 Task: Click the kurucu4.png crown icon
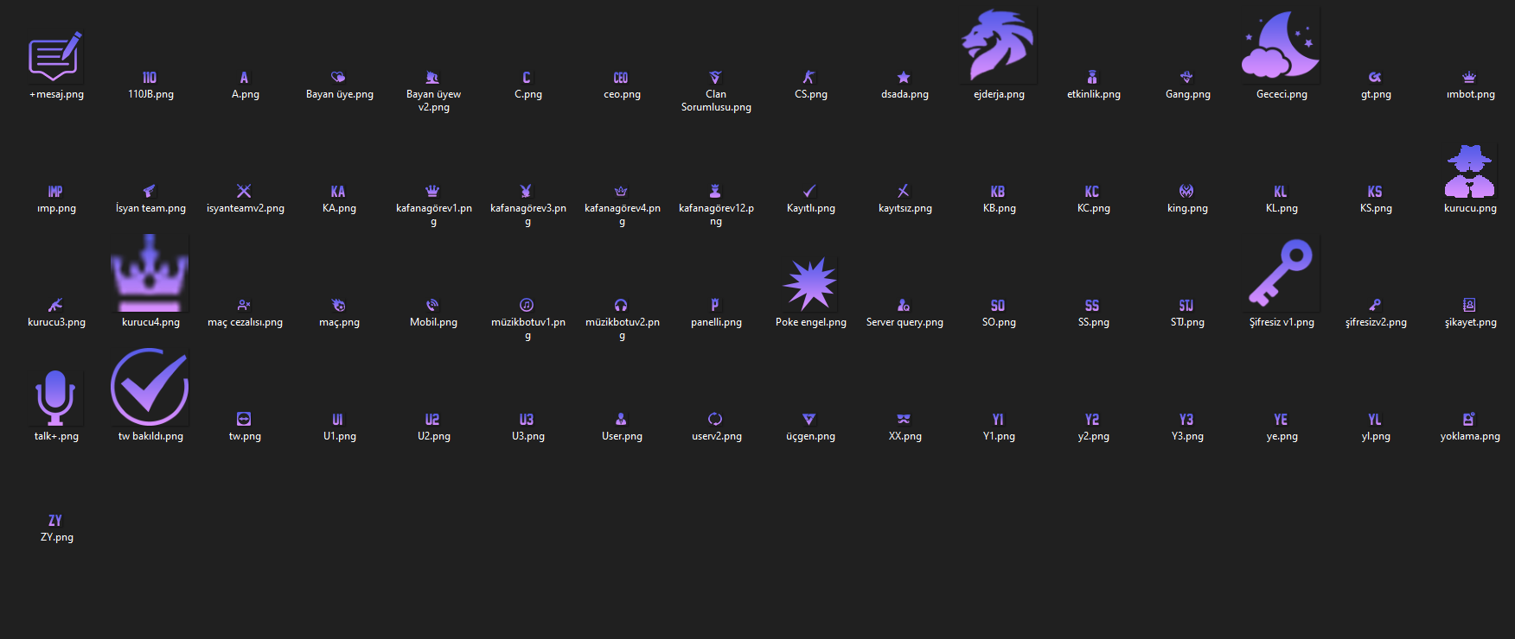[x=150, y=273]
